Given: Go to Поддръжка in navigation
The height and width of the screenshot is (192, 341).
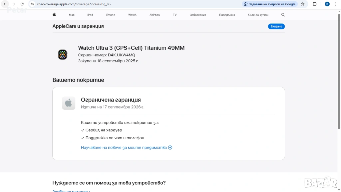Looking at the screenshot, I should coord(227,15).
